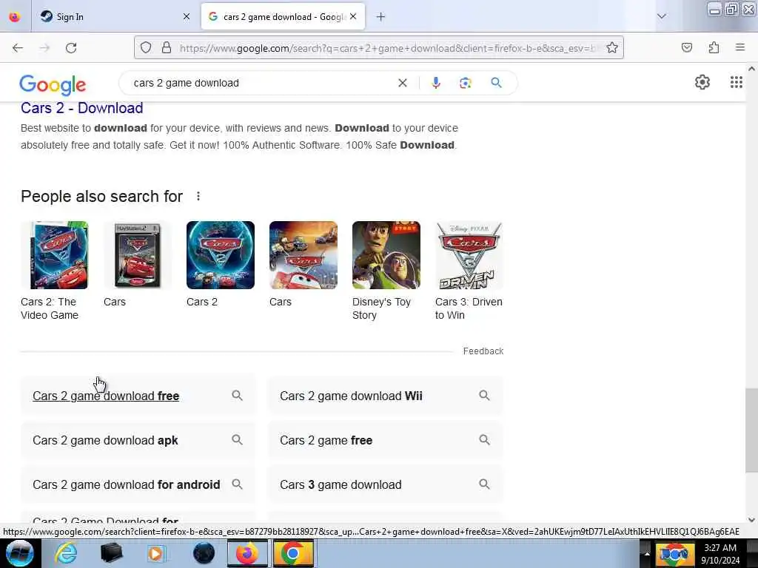The width and height of the screenshot is (758, 568).
Task: Open the Google apps grid
Action: [736, 82]
